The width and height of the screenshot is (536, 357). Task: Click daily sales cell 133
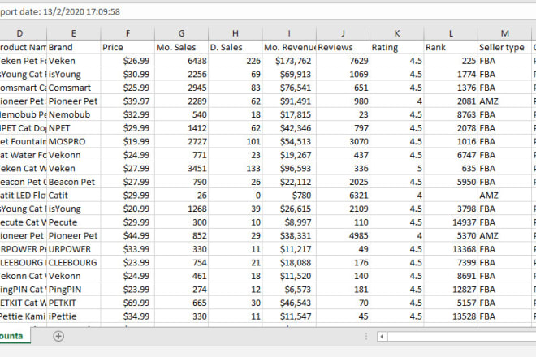(x=236, y=169)
